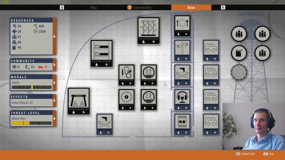Viewport: 285px width, 160px height.
Task: Open the kitchen facility with plate icon
Action: (182, 26)
